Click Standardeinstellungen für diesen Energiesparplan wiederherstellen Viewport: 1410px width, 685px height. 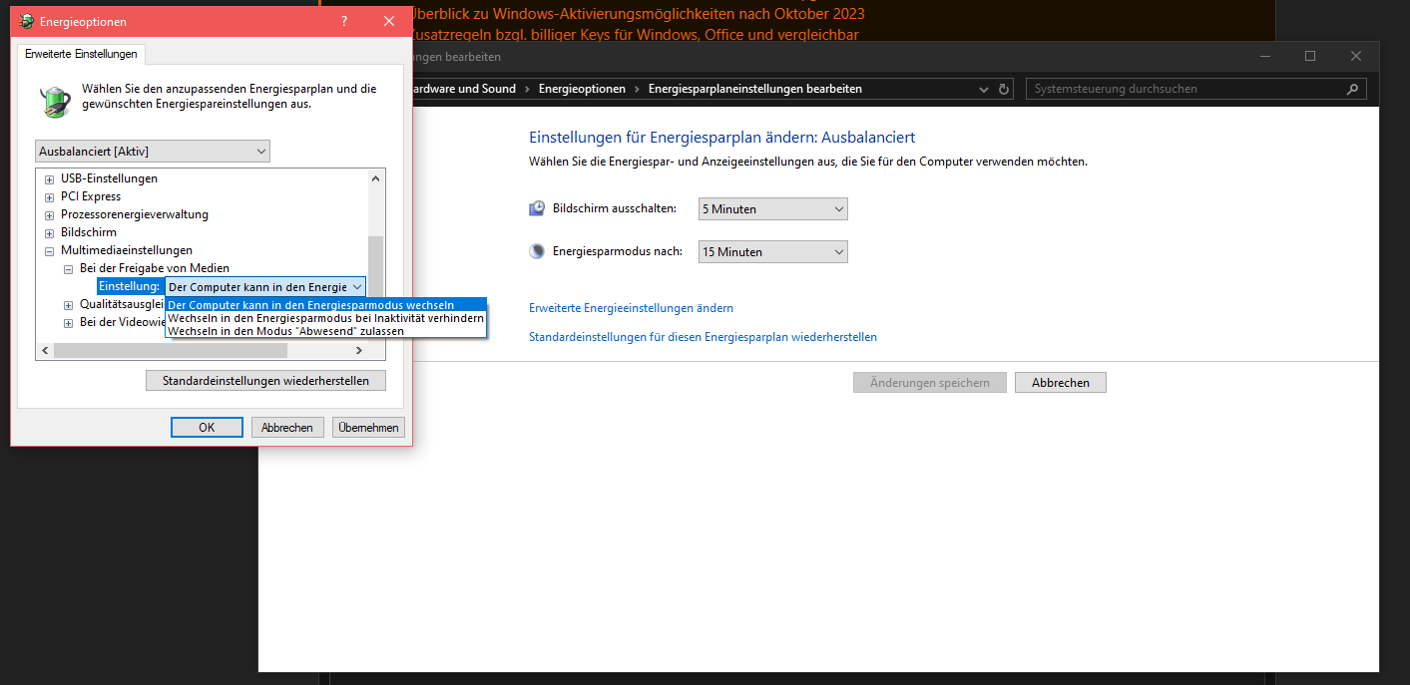(x=703, y=337)
